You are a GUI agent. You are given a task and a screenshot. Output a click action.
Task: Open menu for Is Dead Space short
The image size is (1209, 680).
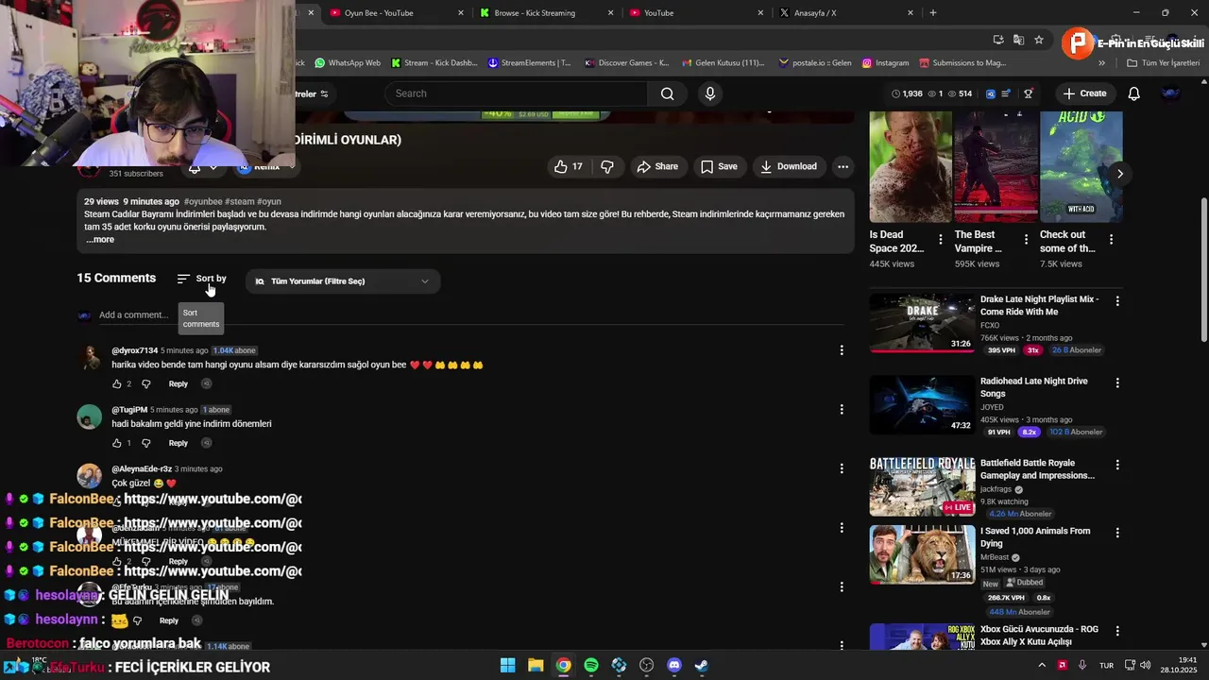940,240
